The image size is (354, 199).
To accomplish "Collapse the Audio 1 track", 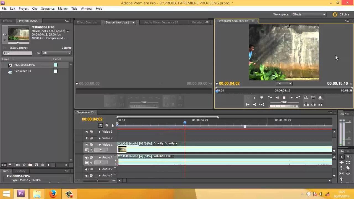I will [100, 158].
